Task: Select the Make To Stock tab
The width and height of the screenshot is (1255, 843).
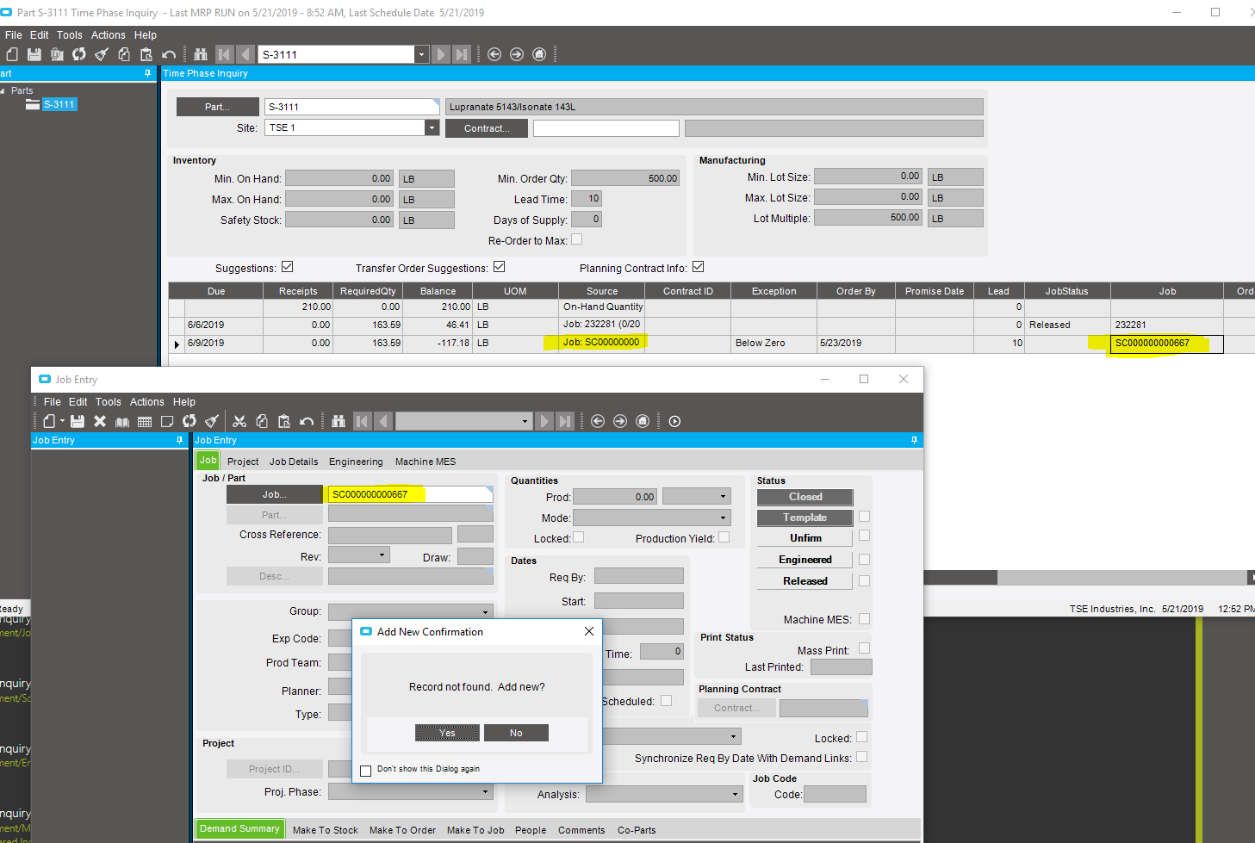Action: (x=325, y=830)
